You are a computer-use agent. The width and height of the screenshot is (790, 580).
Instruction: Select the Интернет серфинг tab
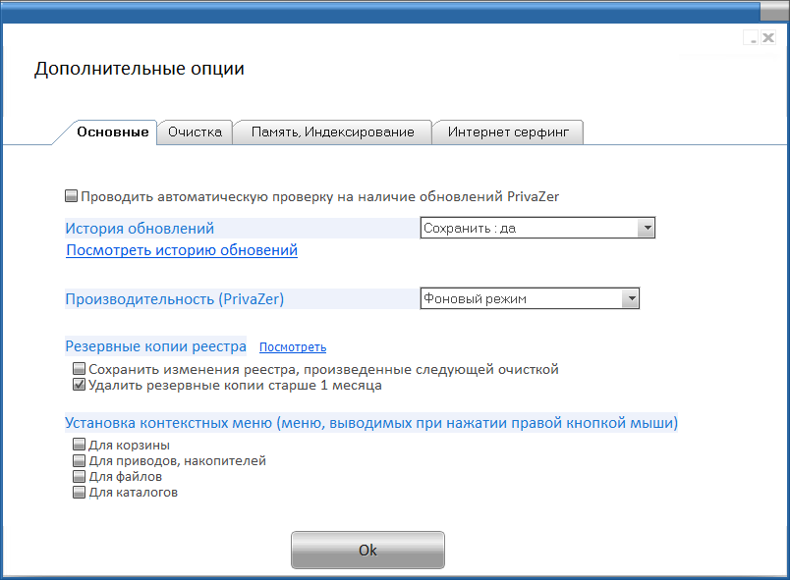pos(508,132)
